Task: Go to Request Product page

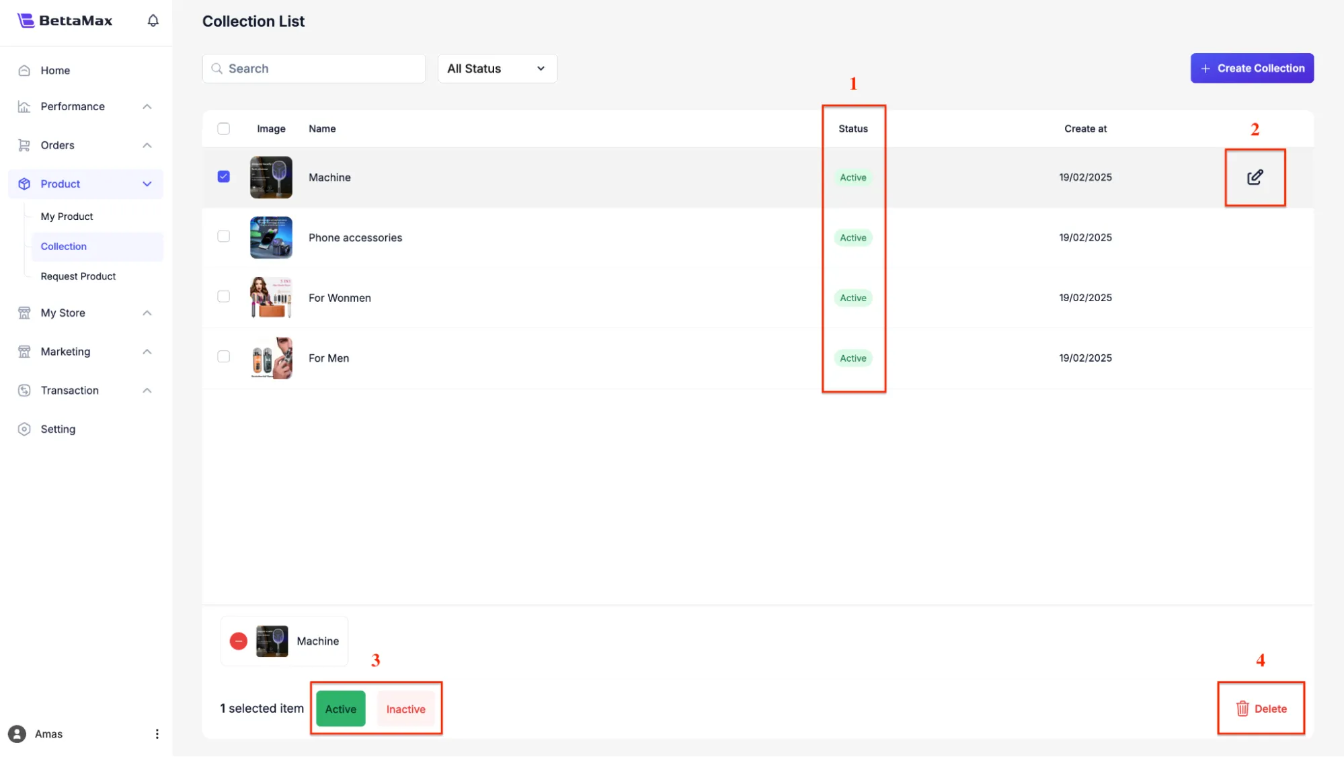Action: point(78,276)
